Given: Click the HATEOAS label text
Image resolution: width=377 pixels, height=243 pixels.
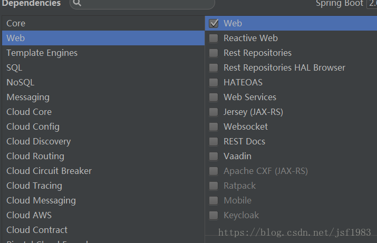Looking at the screenshot, I should coord(243,82).
